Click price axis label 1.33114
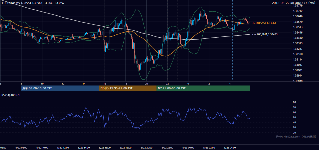 tap(298, 59)
